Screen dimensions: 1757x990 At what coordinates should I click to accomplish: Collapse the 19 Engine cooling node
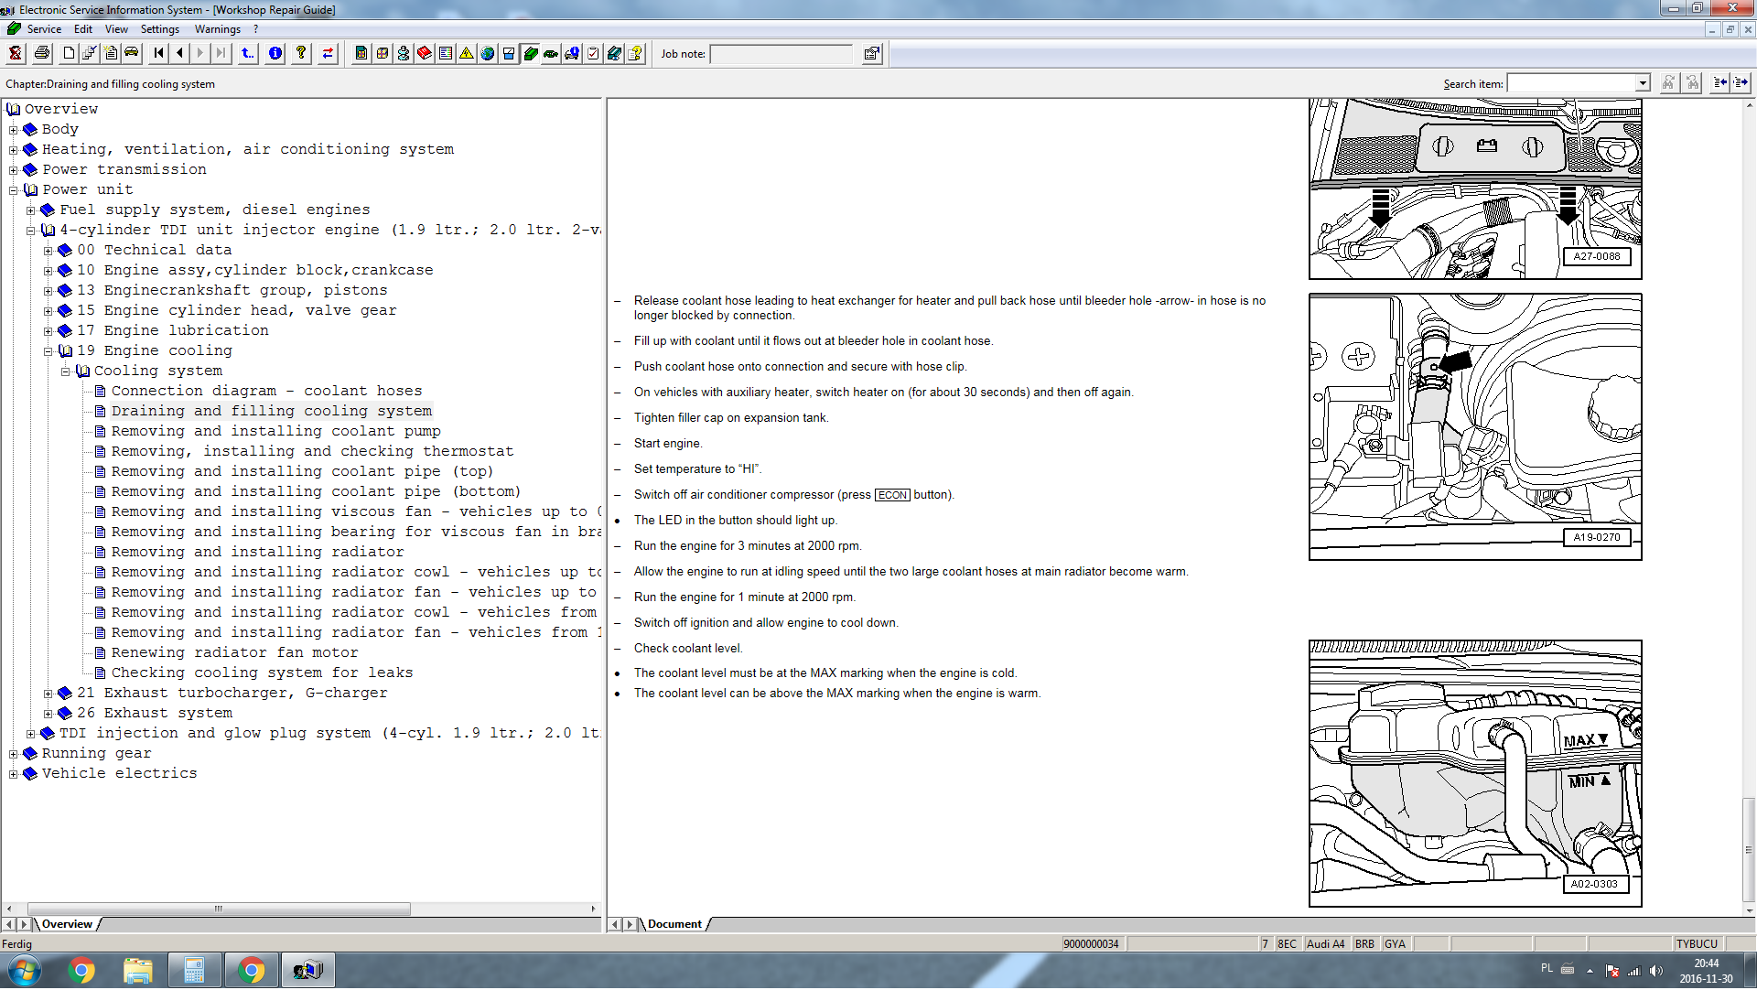(x=49, y=351)
